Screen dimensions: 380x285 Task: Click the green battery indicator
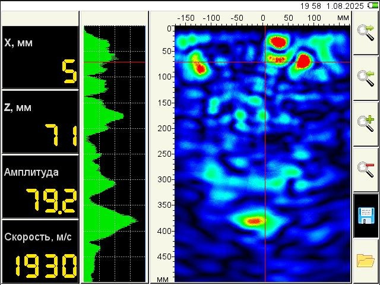[373, 5]
